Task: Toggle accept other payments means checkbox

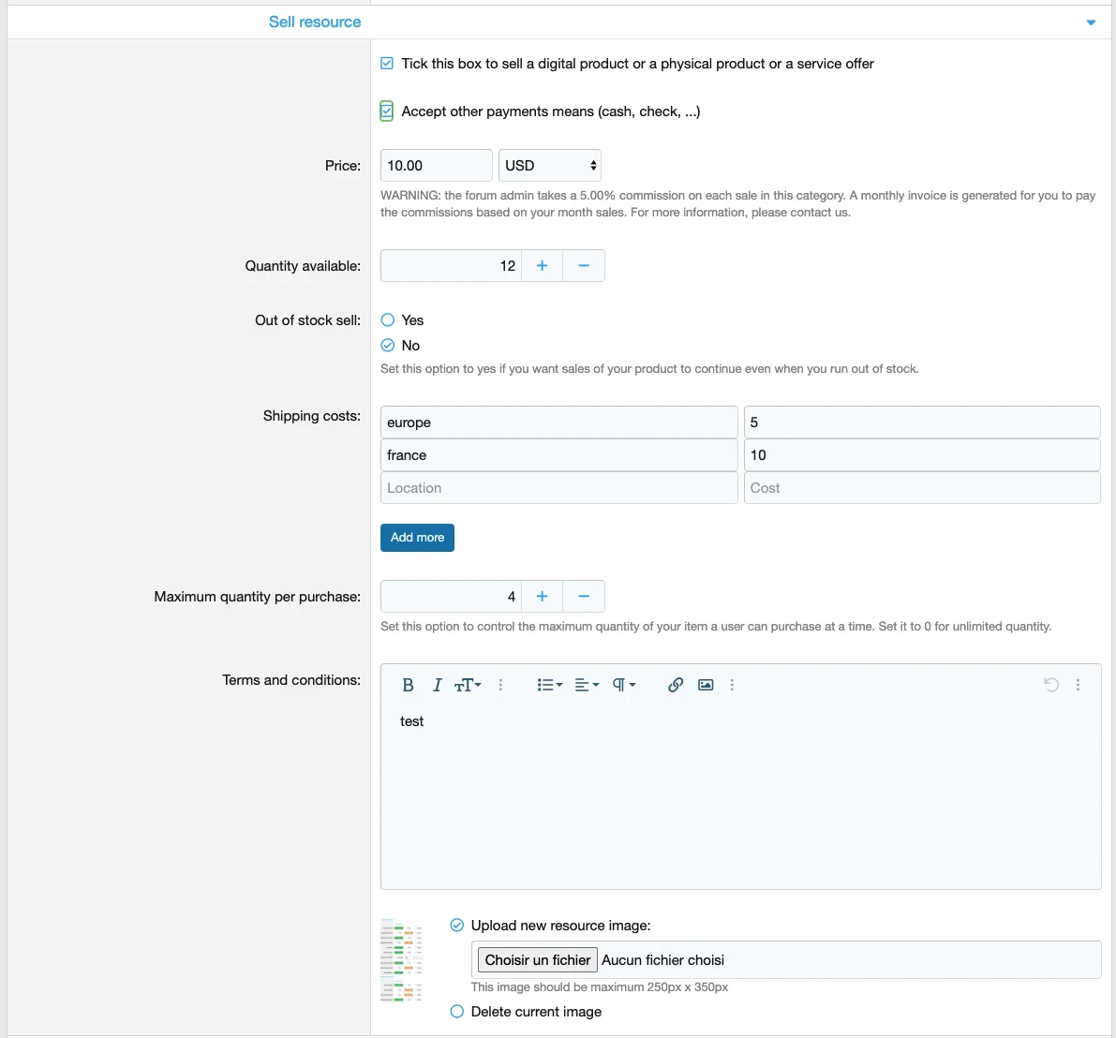Action: [387, 111]
